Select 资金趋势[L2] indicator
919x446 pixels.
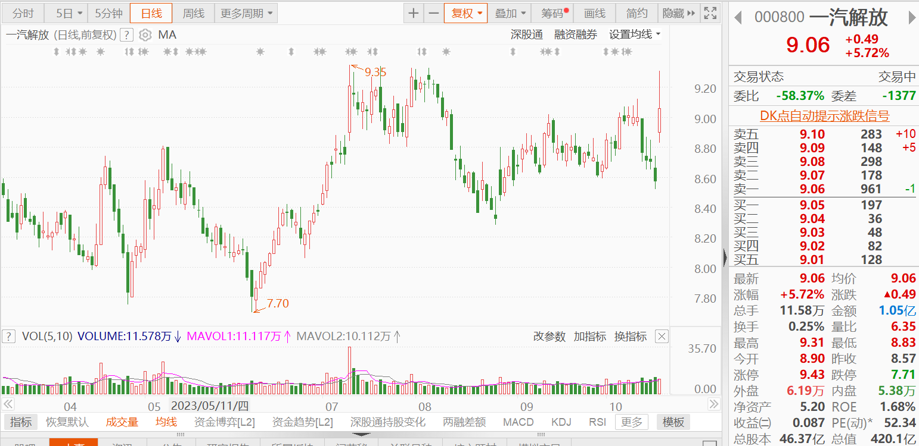[303, 422]
